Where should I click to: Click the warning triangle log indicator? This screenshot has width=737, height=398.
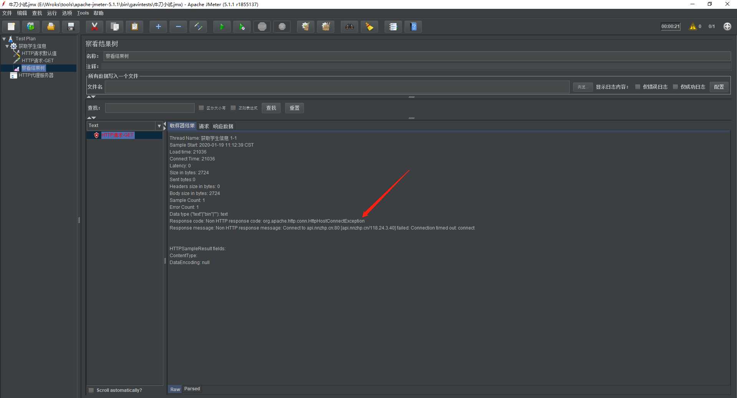pos(692,26)
